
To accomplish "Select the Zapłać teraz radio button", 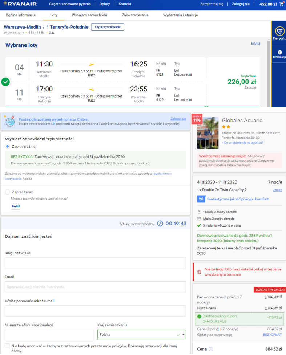I will click(8, 192).
